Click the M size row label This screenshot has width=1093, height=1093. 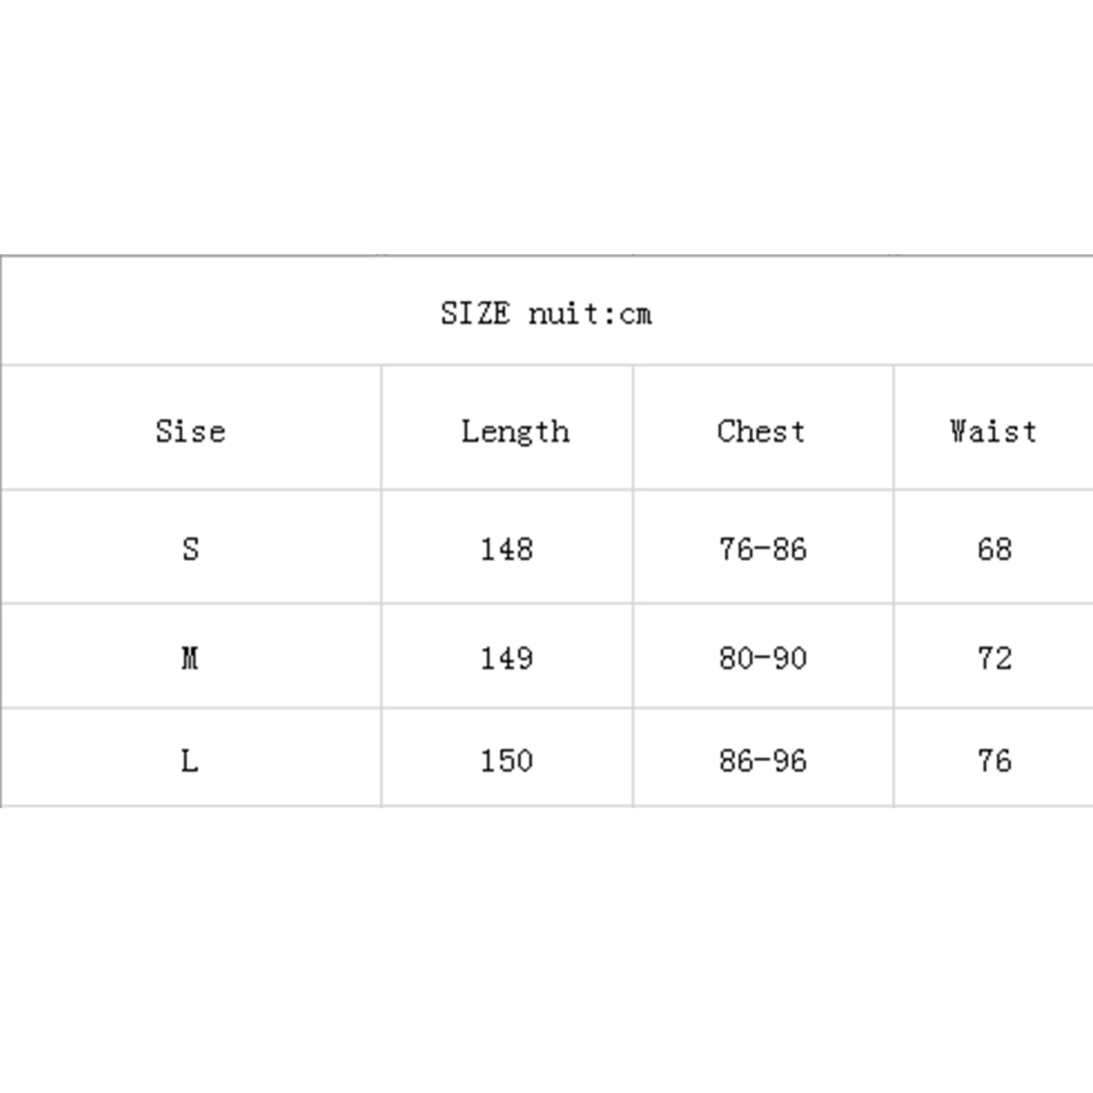(190, 659)
